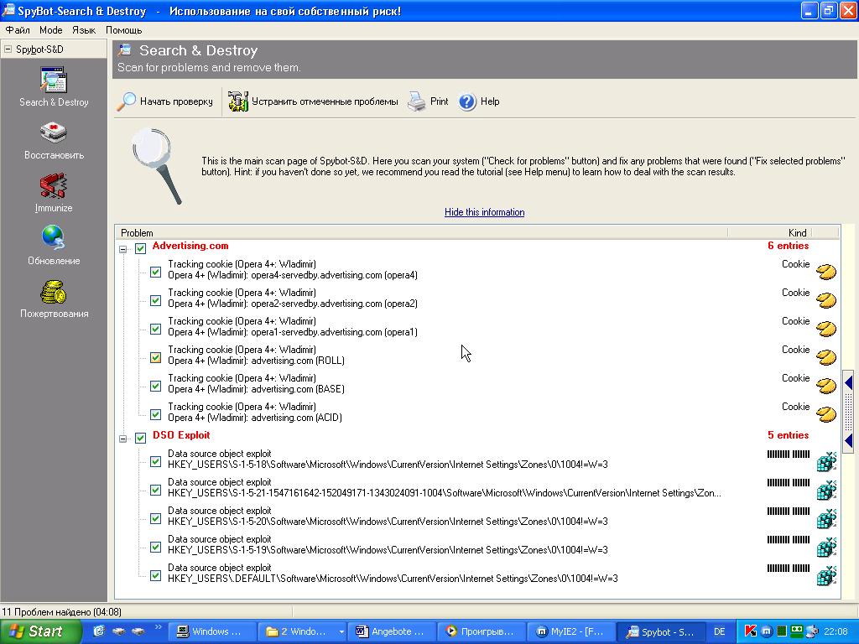Collapse the Advertising.com group tree node
Screen dimensions: 859x644
(x=123, y=249)
